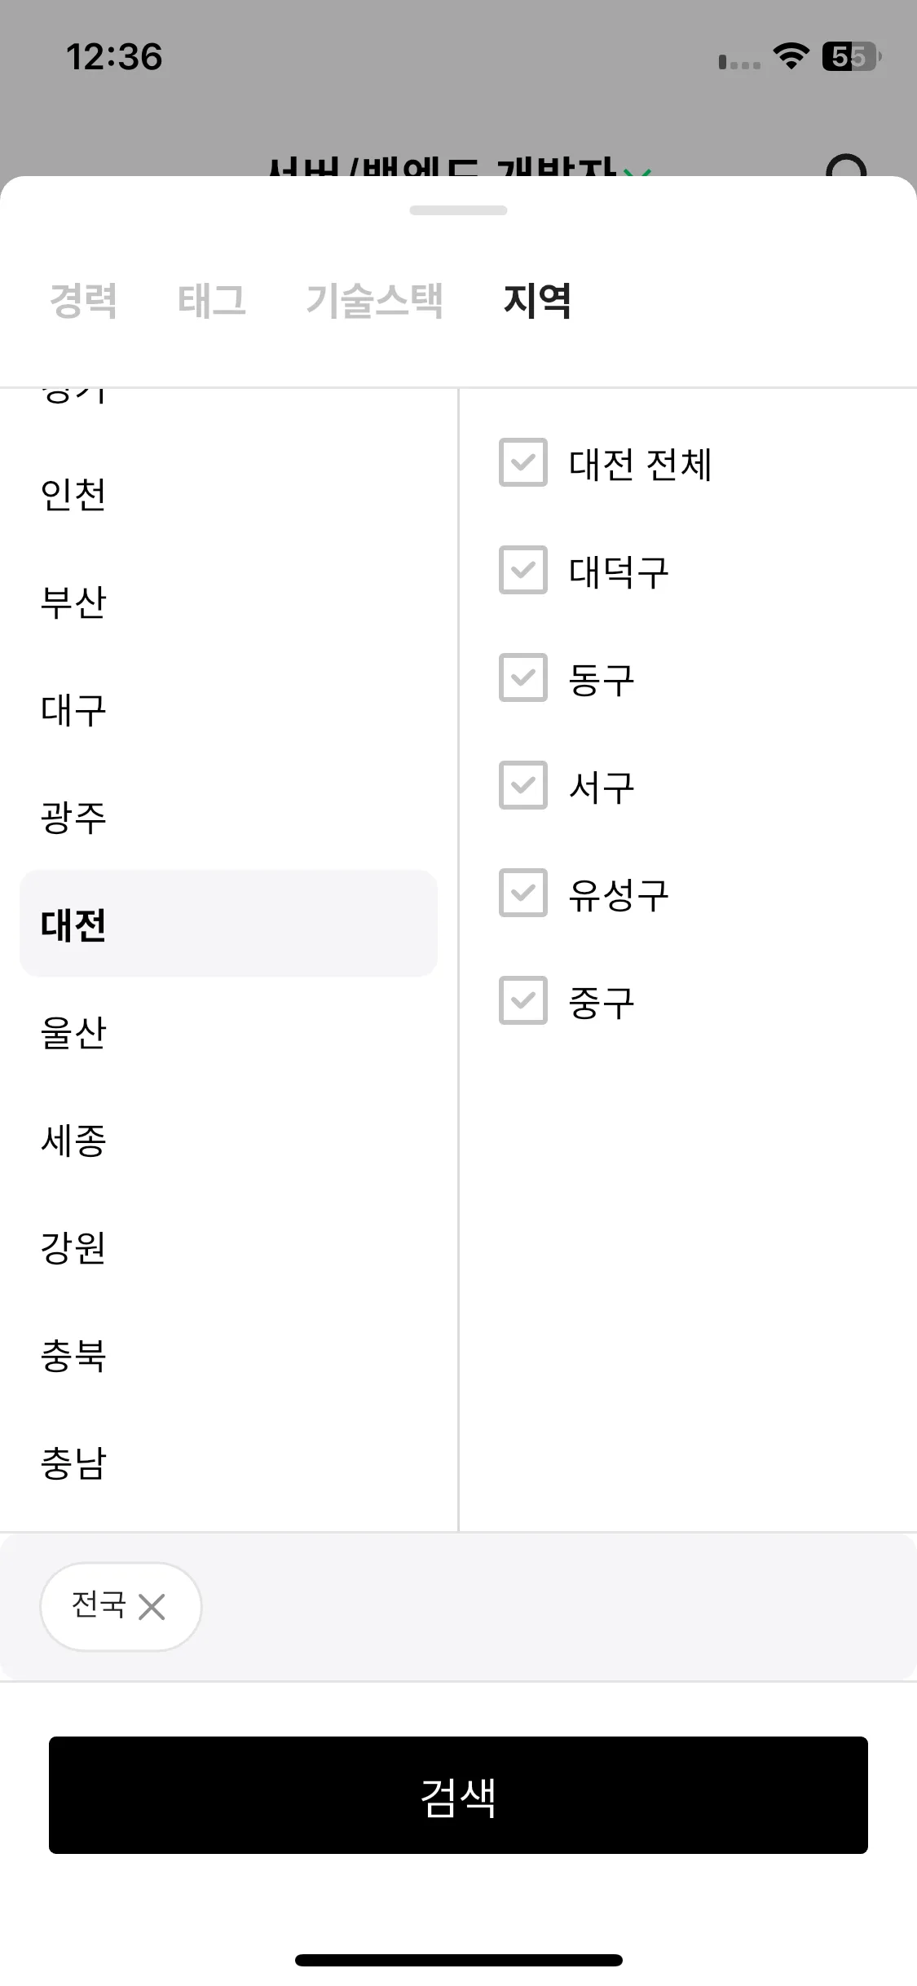This screenshot has height=1986, width=917.
Task: Open the 태그 tab
Action: [211, 300]
